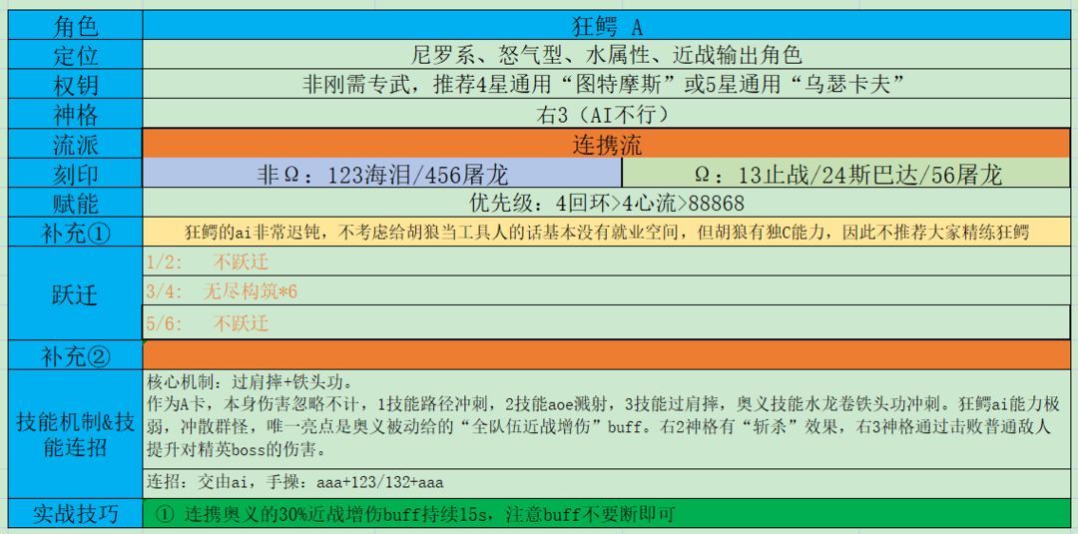Click the 狂鳄 A title cell
The image size is (1078, 534).
click(607, 25)
